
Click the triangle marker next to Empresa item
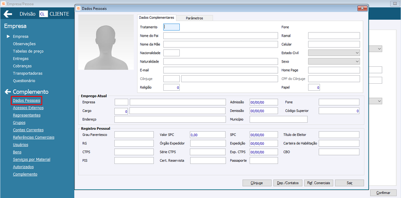8,36
